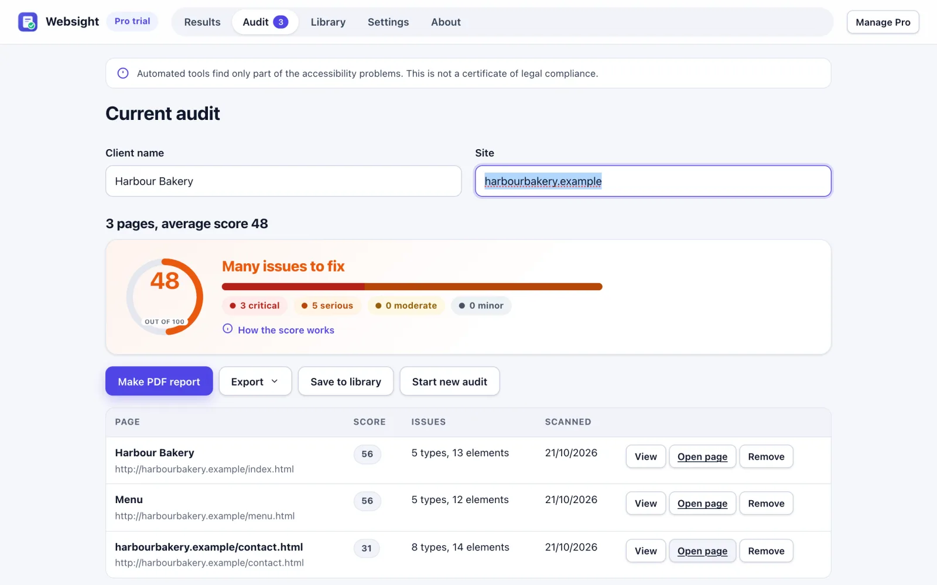Click the 0 moderate badge

[x=406, y=305]
